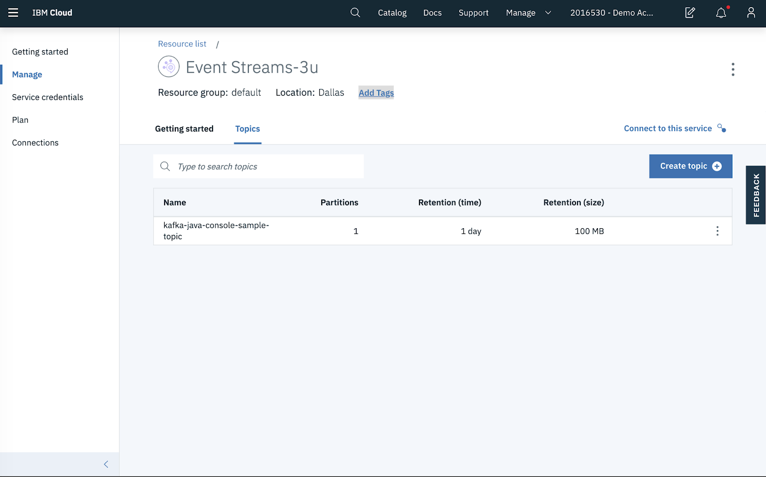The height and width of the screenshot is (477, 766).
Task: Click the Partitions column header
Action: pyautogui.click(x=339, y=203)
